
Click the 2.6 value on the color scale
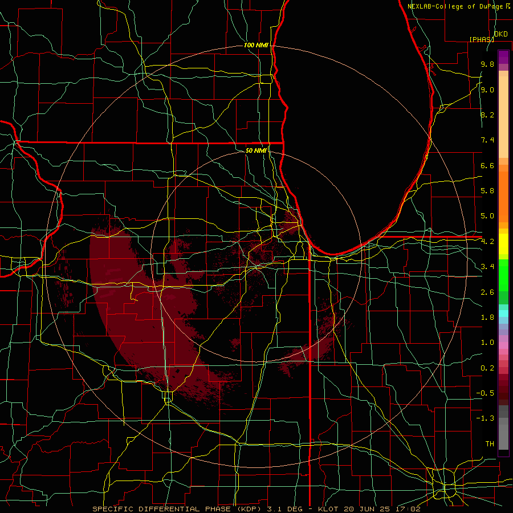[487, 292]
